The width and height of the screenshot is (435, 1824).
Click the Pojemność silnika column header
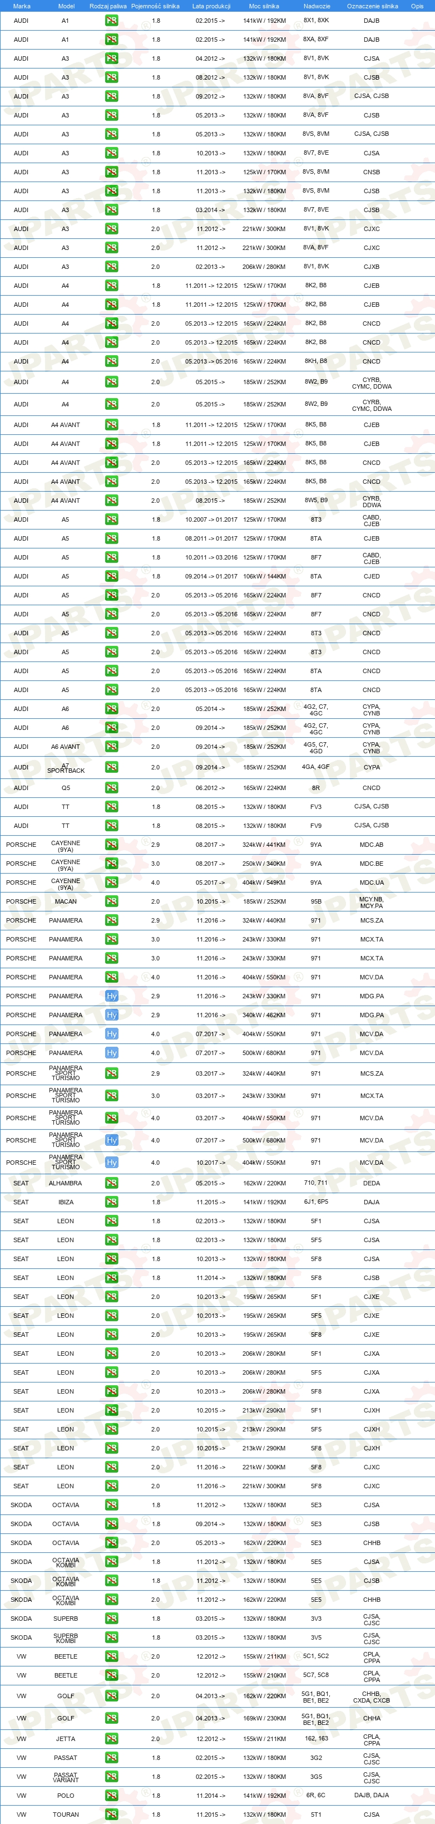click(x=156, y=6)
